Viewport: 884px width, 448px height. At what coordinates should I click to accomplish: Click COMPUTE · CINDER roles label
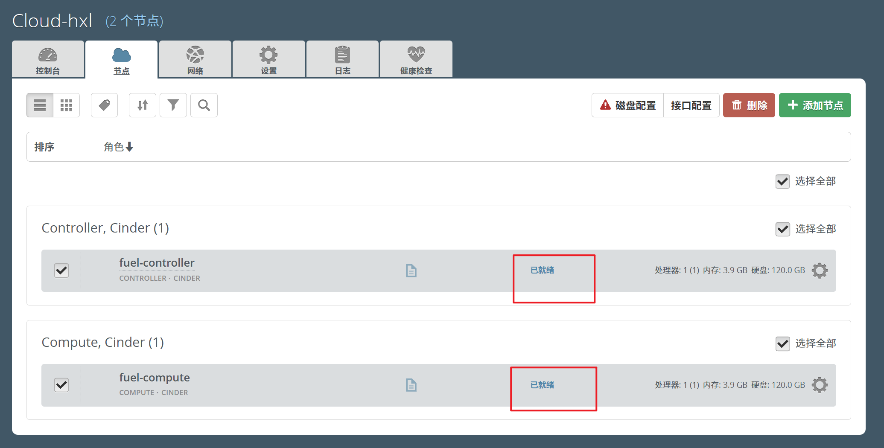[x=154, y=393]
